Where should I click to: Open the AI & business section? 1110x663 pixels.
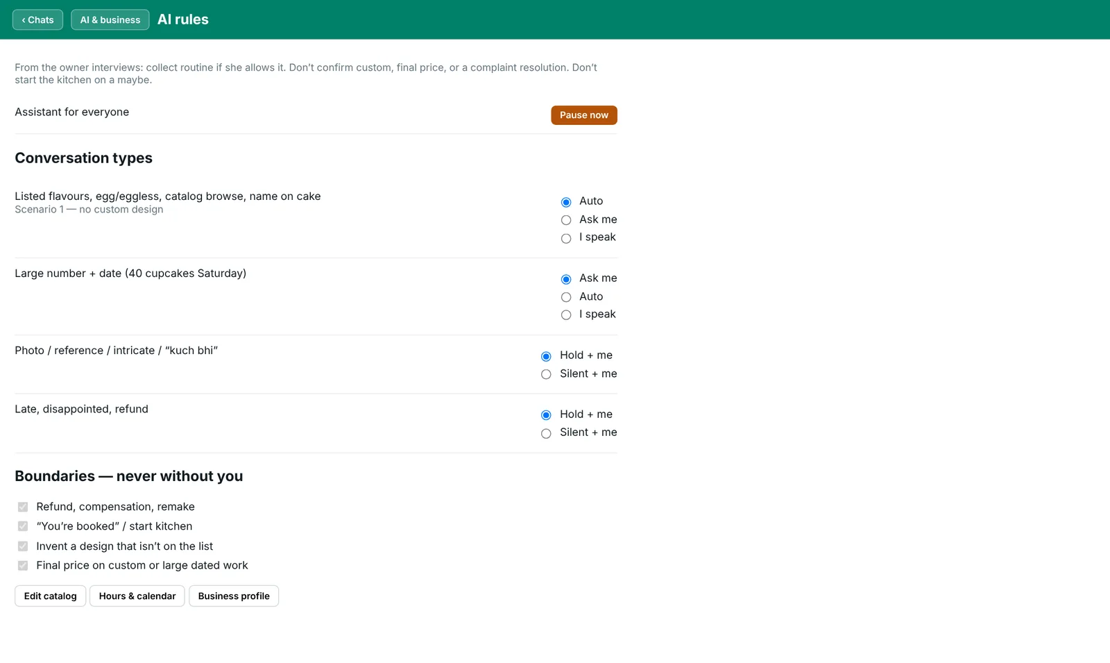tap(110, 19)
